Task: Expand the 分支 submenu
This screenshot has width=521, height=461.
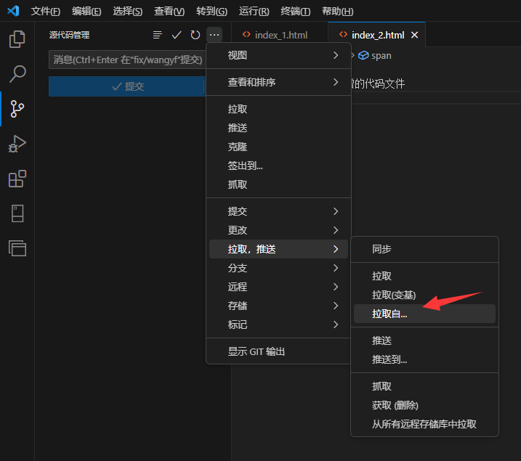Action: 278,268
